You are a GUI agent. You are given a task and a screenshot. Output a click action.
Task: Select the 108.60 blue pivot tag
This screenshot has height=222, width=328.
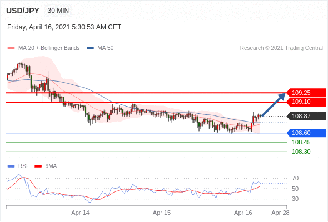[x=306, y=133]
